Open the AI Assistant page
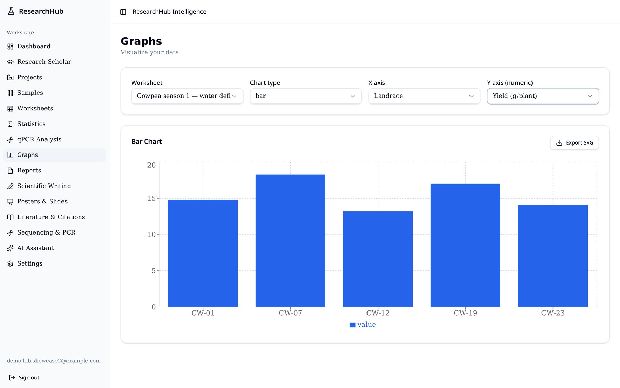Image resolution: width=620 pixels, height=388 pixels. pos(55,248)
